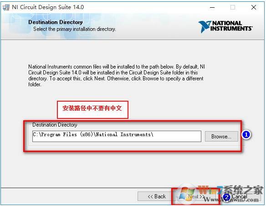Minimize the NI Circuit Design Suite window
The width and height of the screenshot is (266, 206).
point(212,7)
